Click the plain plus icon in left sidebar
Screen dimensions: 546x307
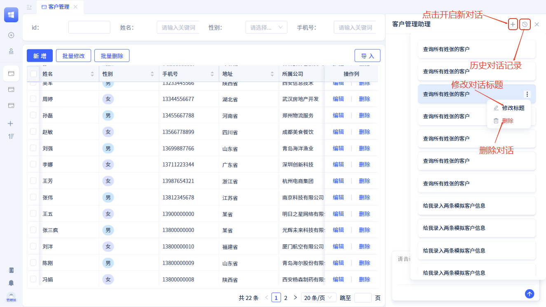(11, 123)
